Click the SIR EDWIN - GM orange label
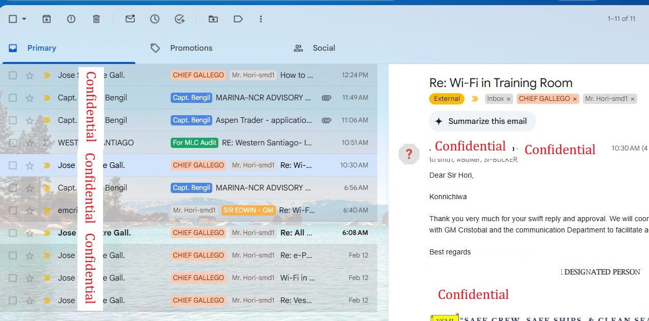This screenshot has width=649, height=321. pos(249,210)
